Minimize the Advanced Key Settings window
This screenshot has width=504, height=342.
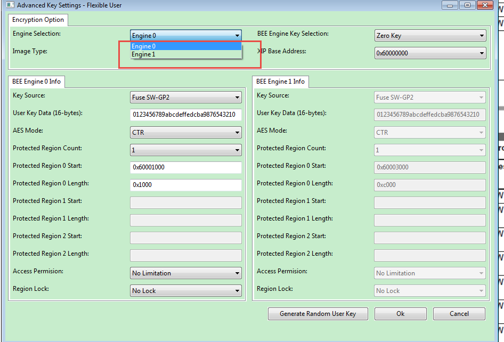pyautogui.click(x=450, y=5)
